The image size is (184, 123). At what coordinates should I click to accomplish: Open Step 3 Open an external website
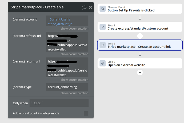point(140,64)
